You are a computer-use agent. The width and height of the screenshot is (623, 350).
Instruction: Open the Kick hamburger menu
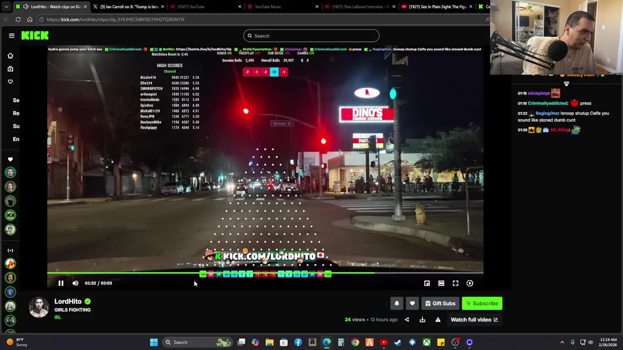pos(11,35)
